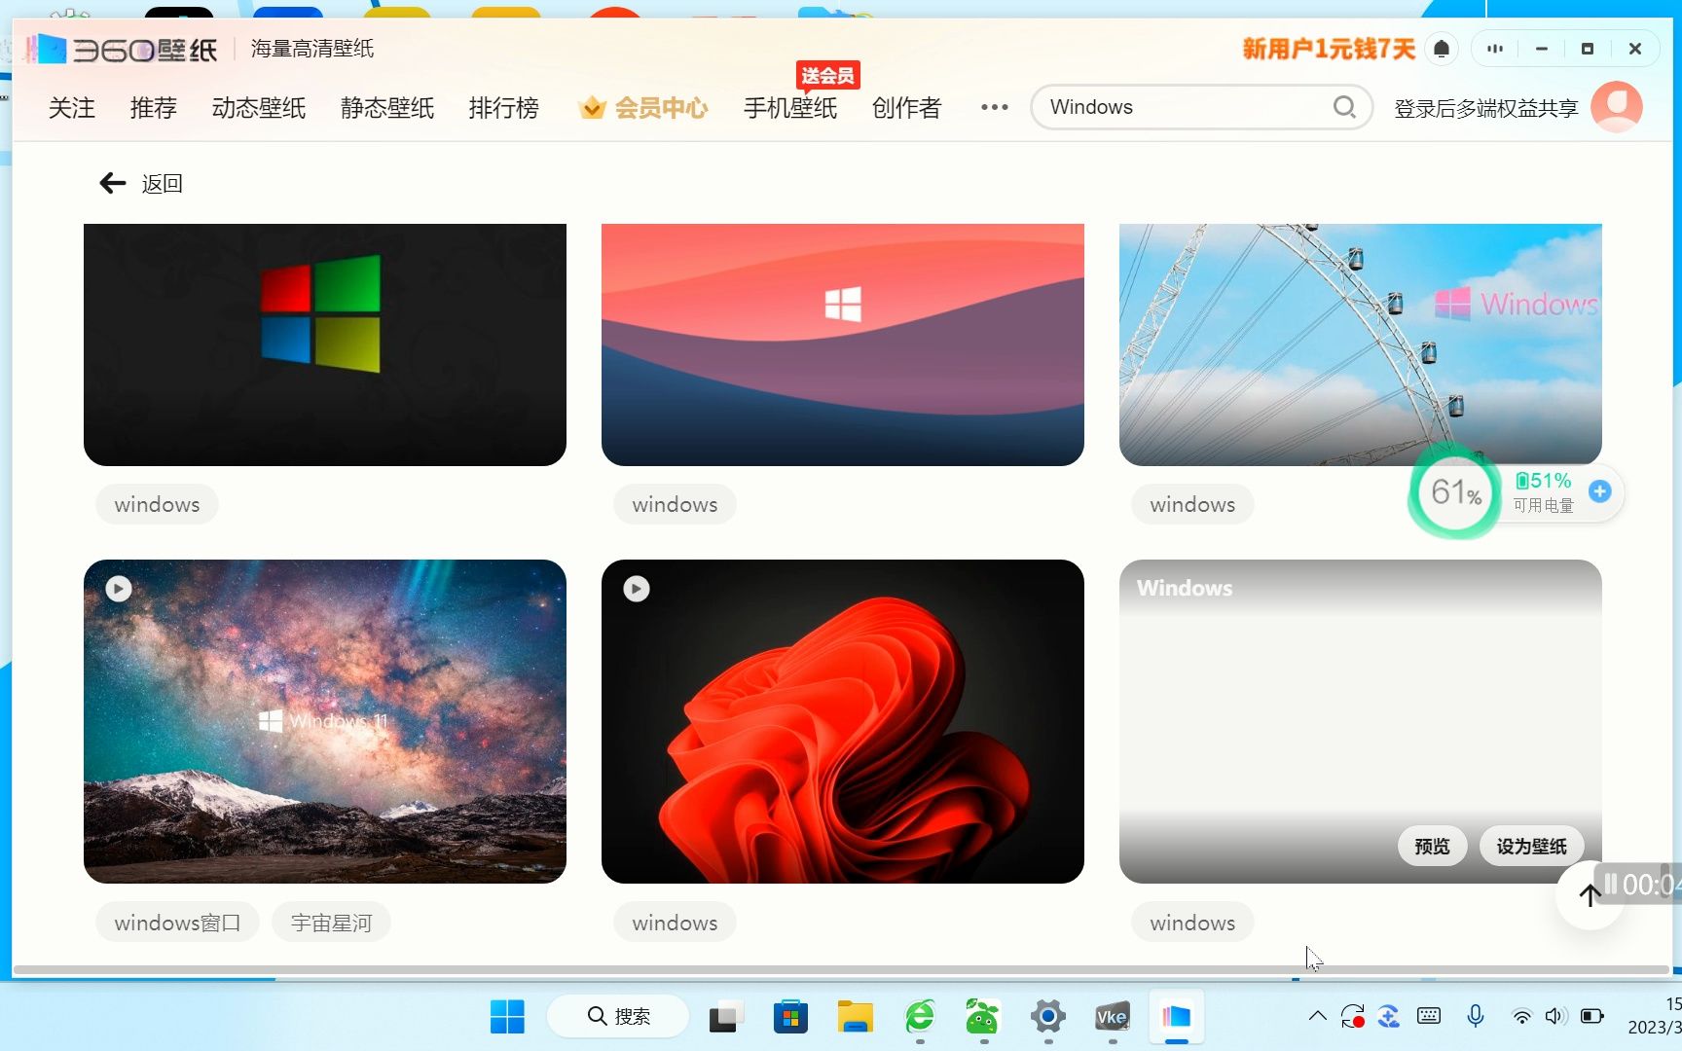Click the blue plus battery icon
The width and height of the screenshot is (1682, 1051).
point(1599,491)
